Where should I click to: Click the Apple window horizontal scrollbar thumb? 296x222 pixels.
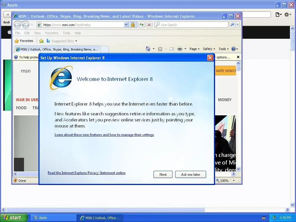coord(105,210)
